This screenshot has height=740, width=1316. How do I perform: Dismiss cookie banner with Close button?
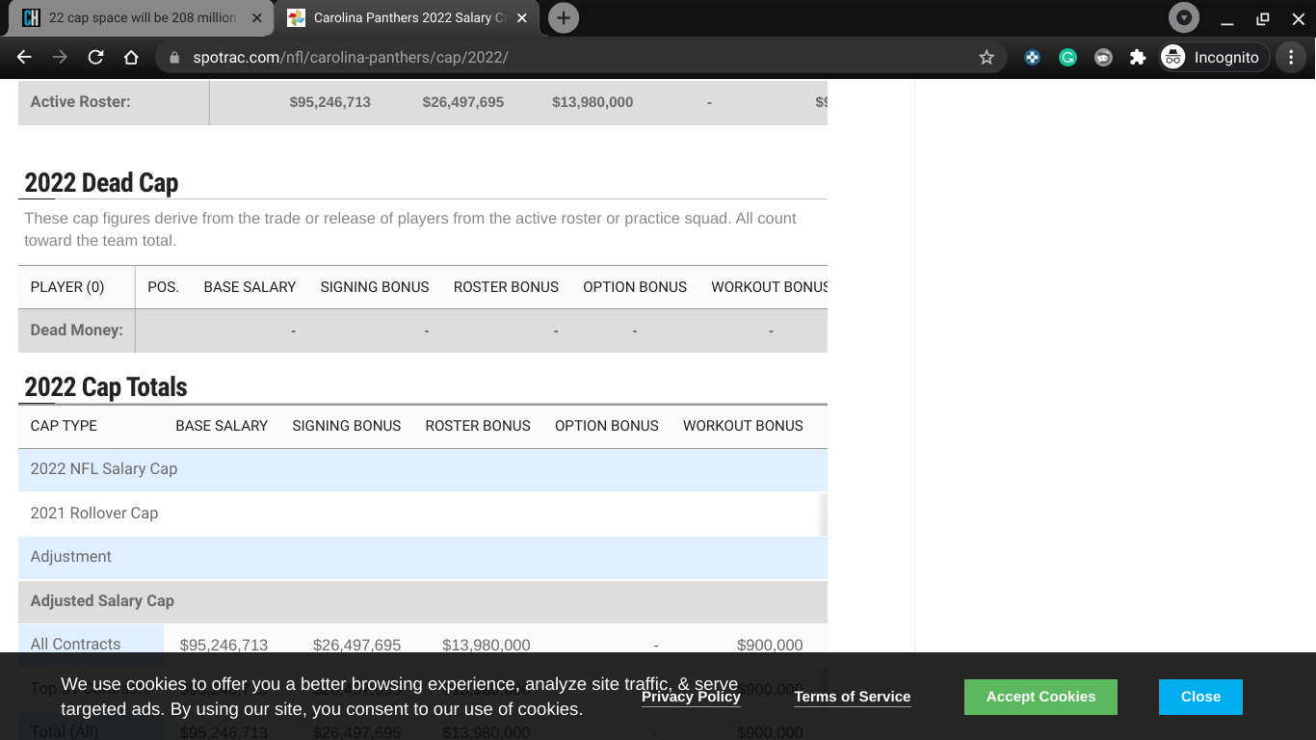pyautogui.click(x=1200, y=697)
